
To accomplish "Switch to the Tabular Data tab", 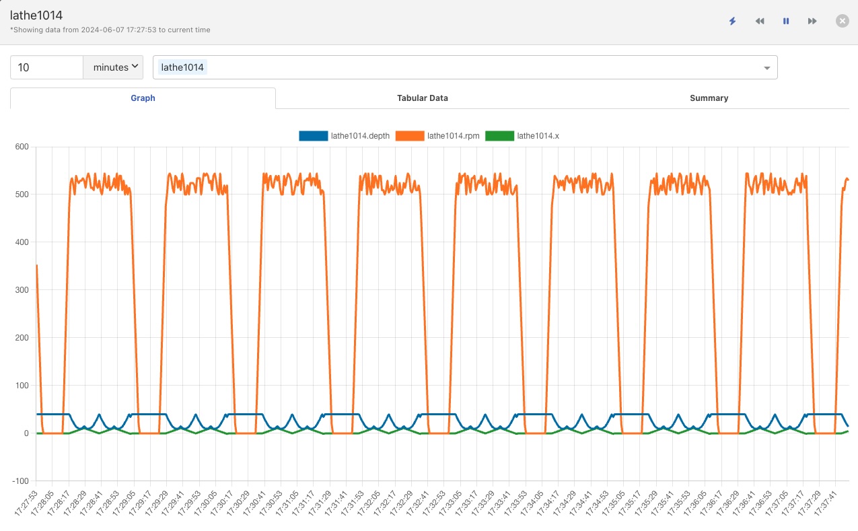I will click(422, 98).
